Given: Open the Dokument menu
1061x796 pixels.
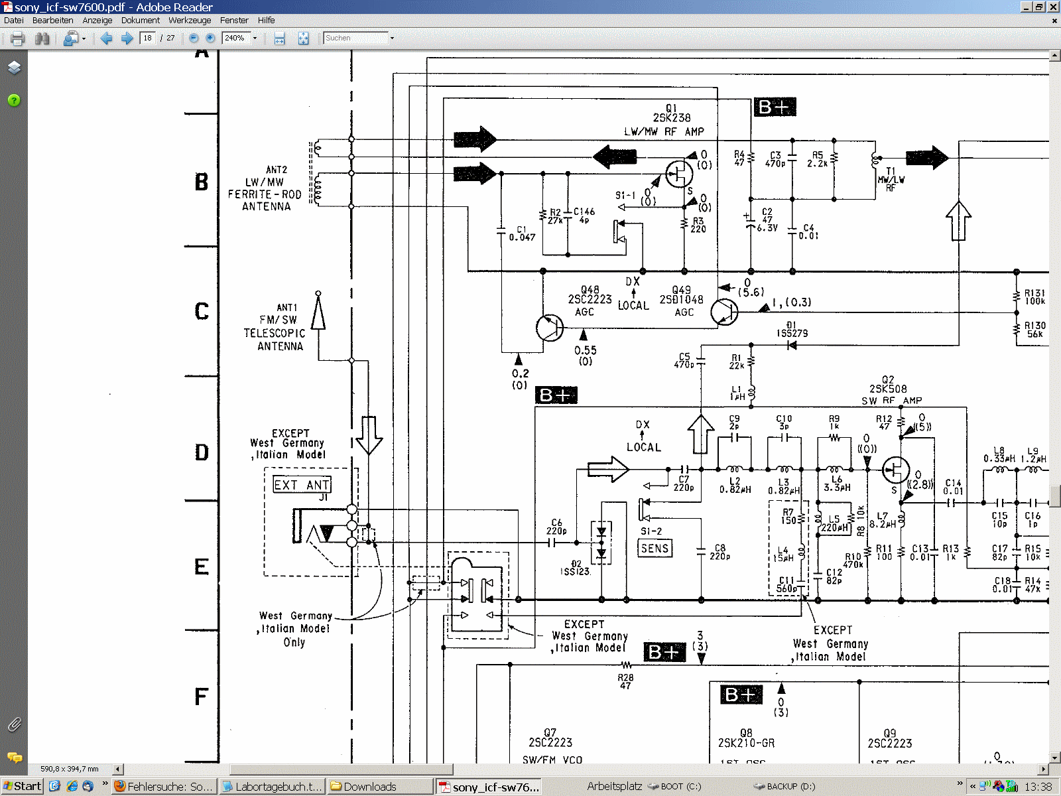Looking at the screenshot, I should pos(140,21).
